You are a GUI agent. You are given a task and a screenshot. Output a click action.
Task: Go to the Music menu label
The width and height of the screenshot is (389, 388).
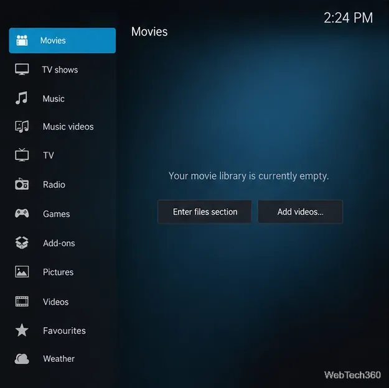[x=54, y=99]
